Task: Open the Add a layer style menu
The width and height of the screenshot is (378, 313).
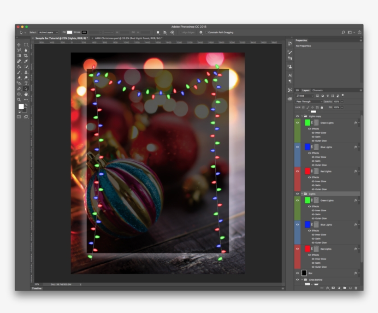Action: tap(328, 288)
